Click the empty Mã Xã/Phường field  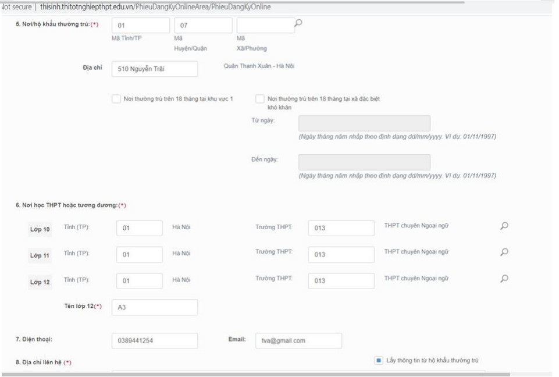click(x=265, y=26)
